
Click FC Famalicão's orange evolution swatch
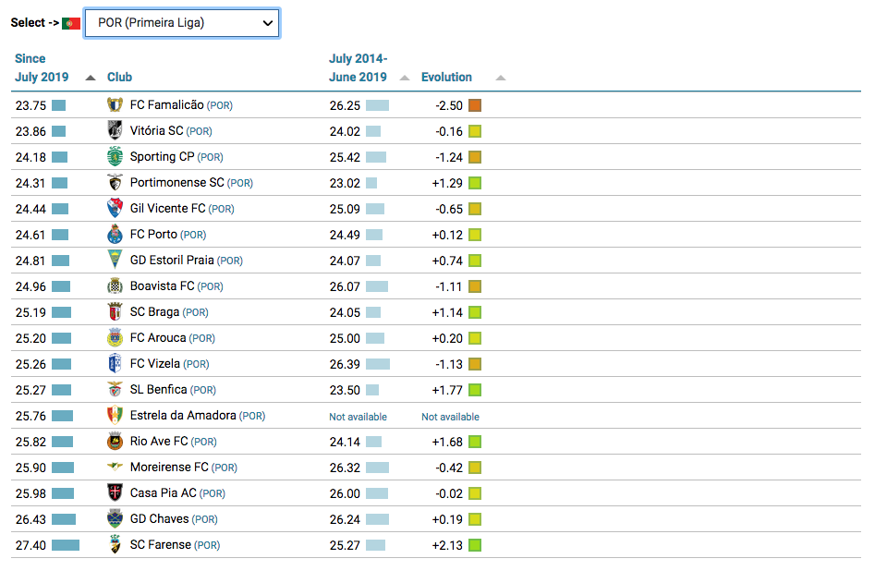coord(475,105)
